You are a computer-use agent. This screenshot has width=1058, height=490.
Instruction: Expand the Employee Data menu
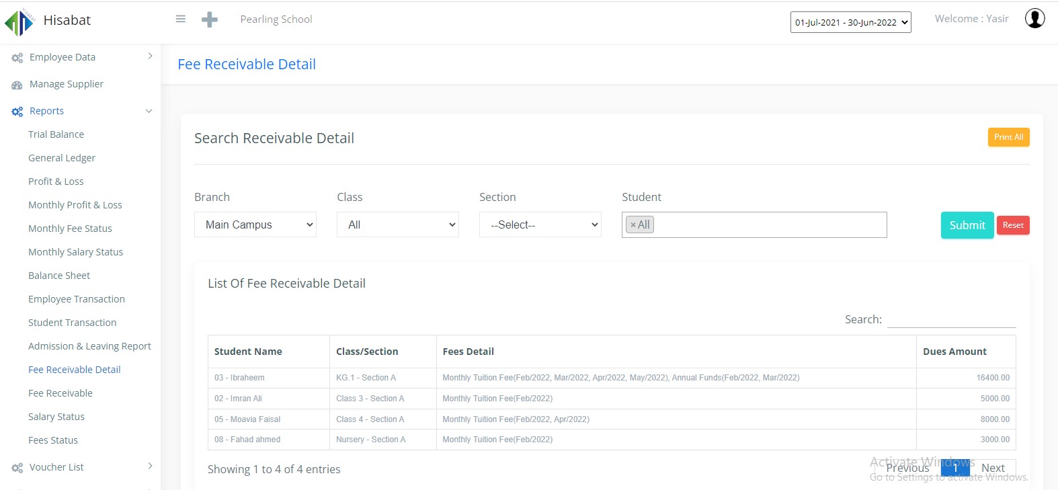tap(149, 56)
